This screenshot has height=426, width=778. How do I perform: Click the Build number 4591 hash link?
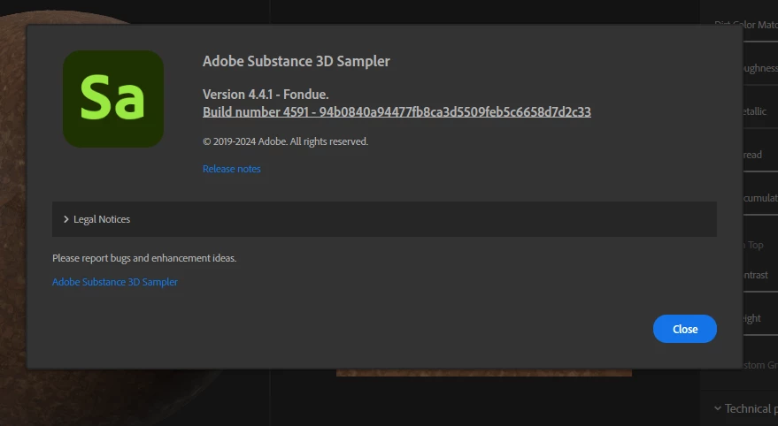click(397, 112)
